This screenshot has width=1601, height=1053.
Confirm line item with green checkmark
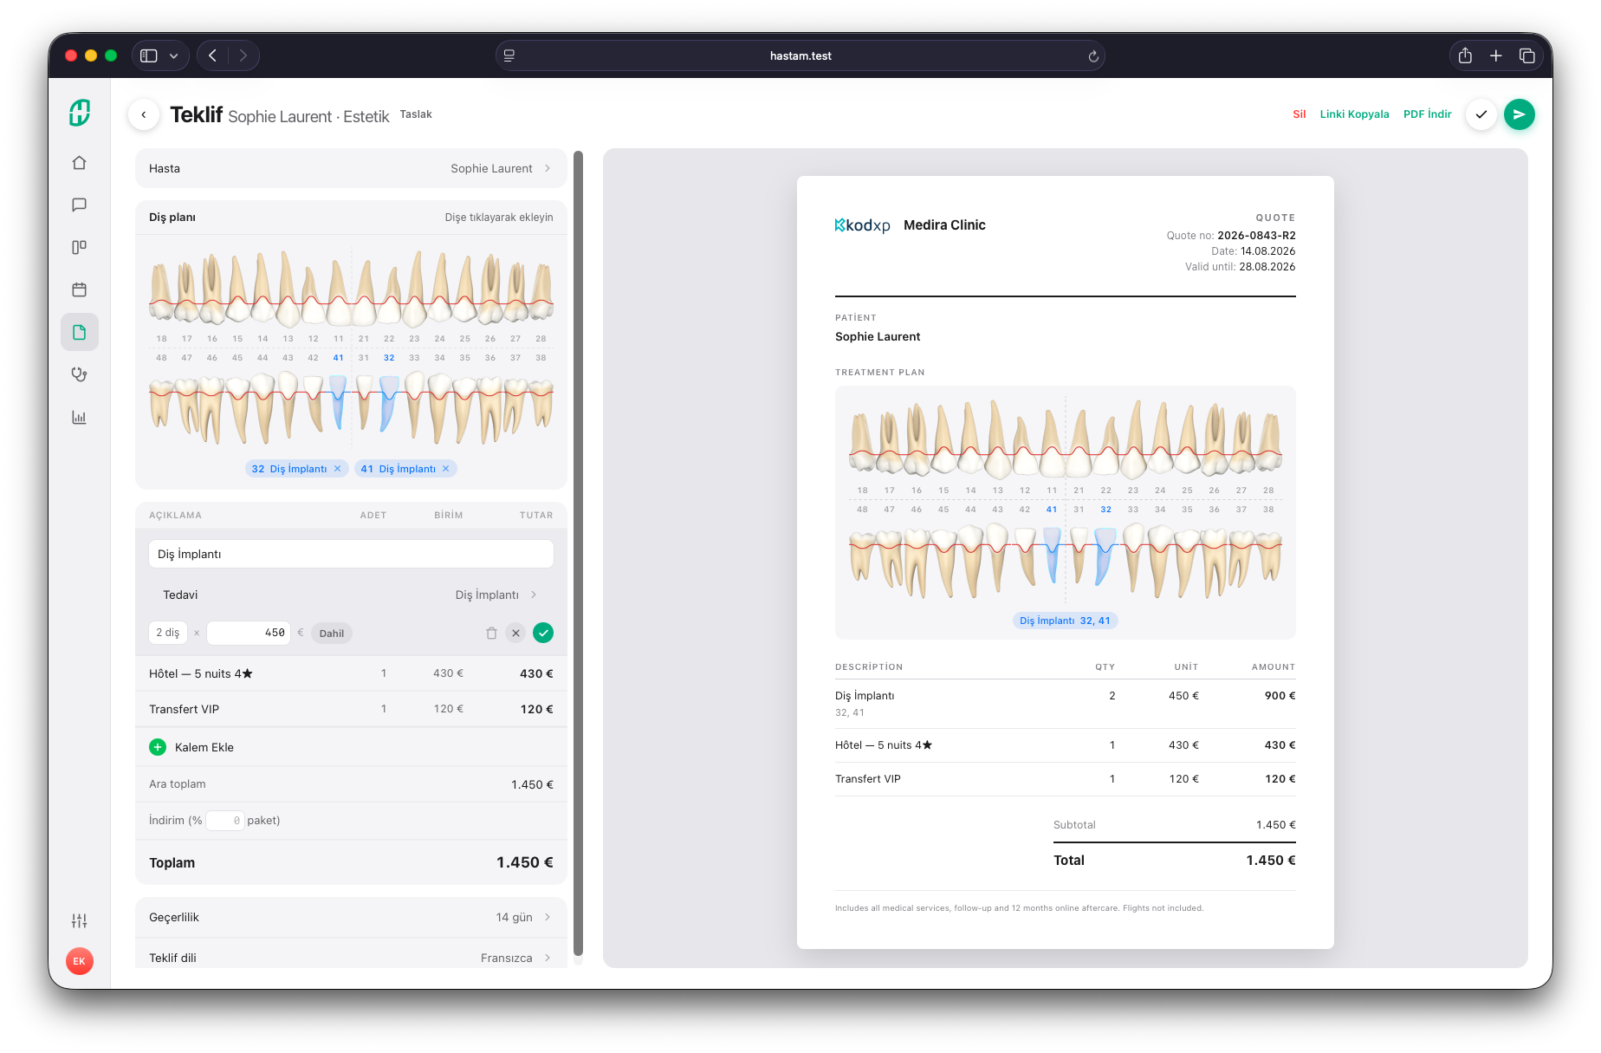[x=543, y=633]
